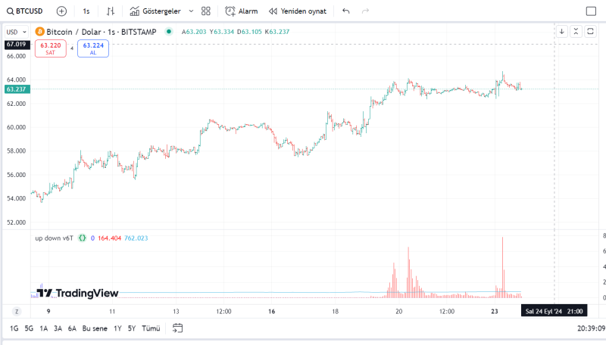Create an alert with Alarm button
Screen dimensions: 606x345
tap(242, 11)
